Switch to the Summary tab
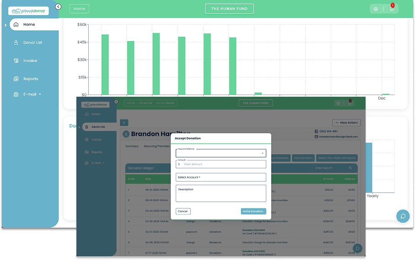 [x=132, y=146]
